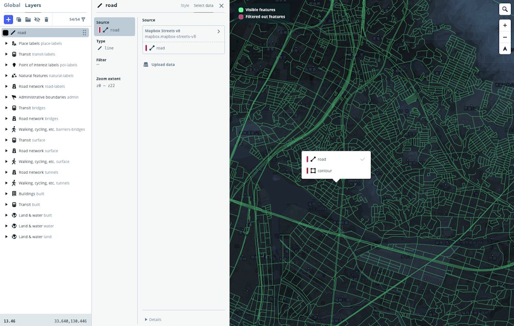514x326 pixels.
Task: Expand the Road network road-labels group
Action: (6, 86)
